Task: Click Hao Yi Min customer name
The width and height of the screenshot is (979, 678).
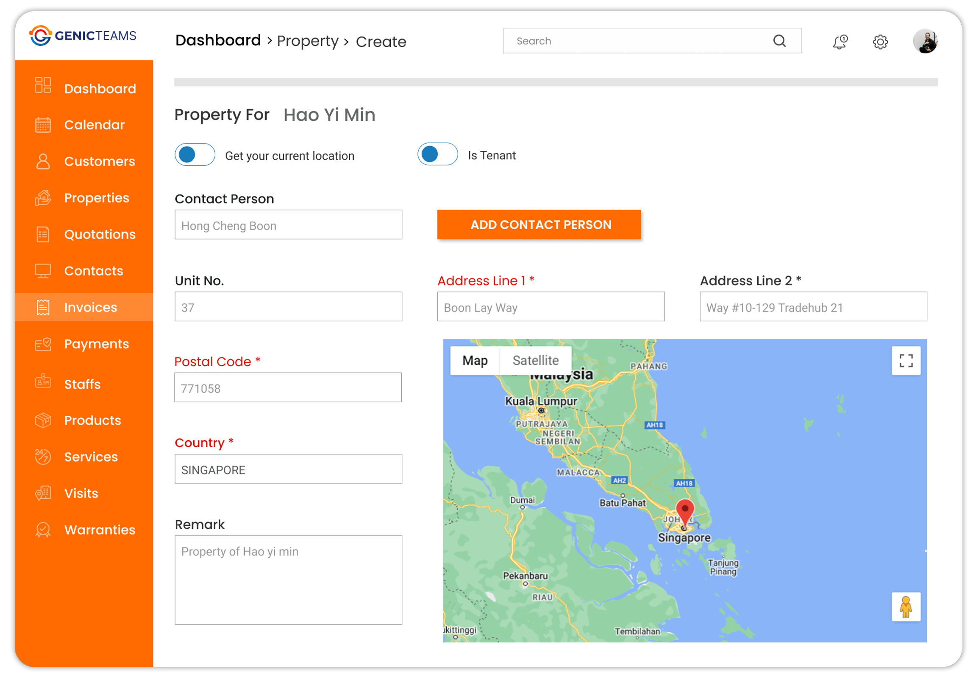Action: (329, 115)
